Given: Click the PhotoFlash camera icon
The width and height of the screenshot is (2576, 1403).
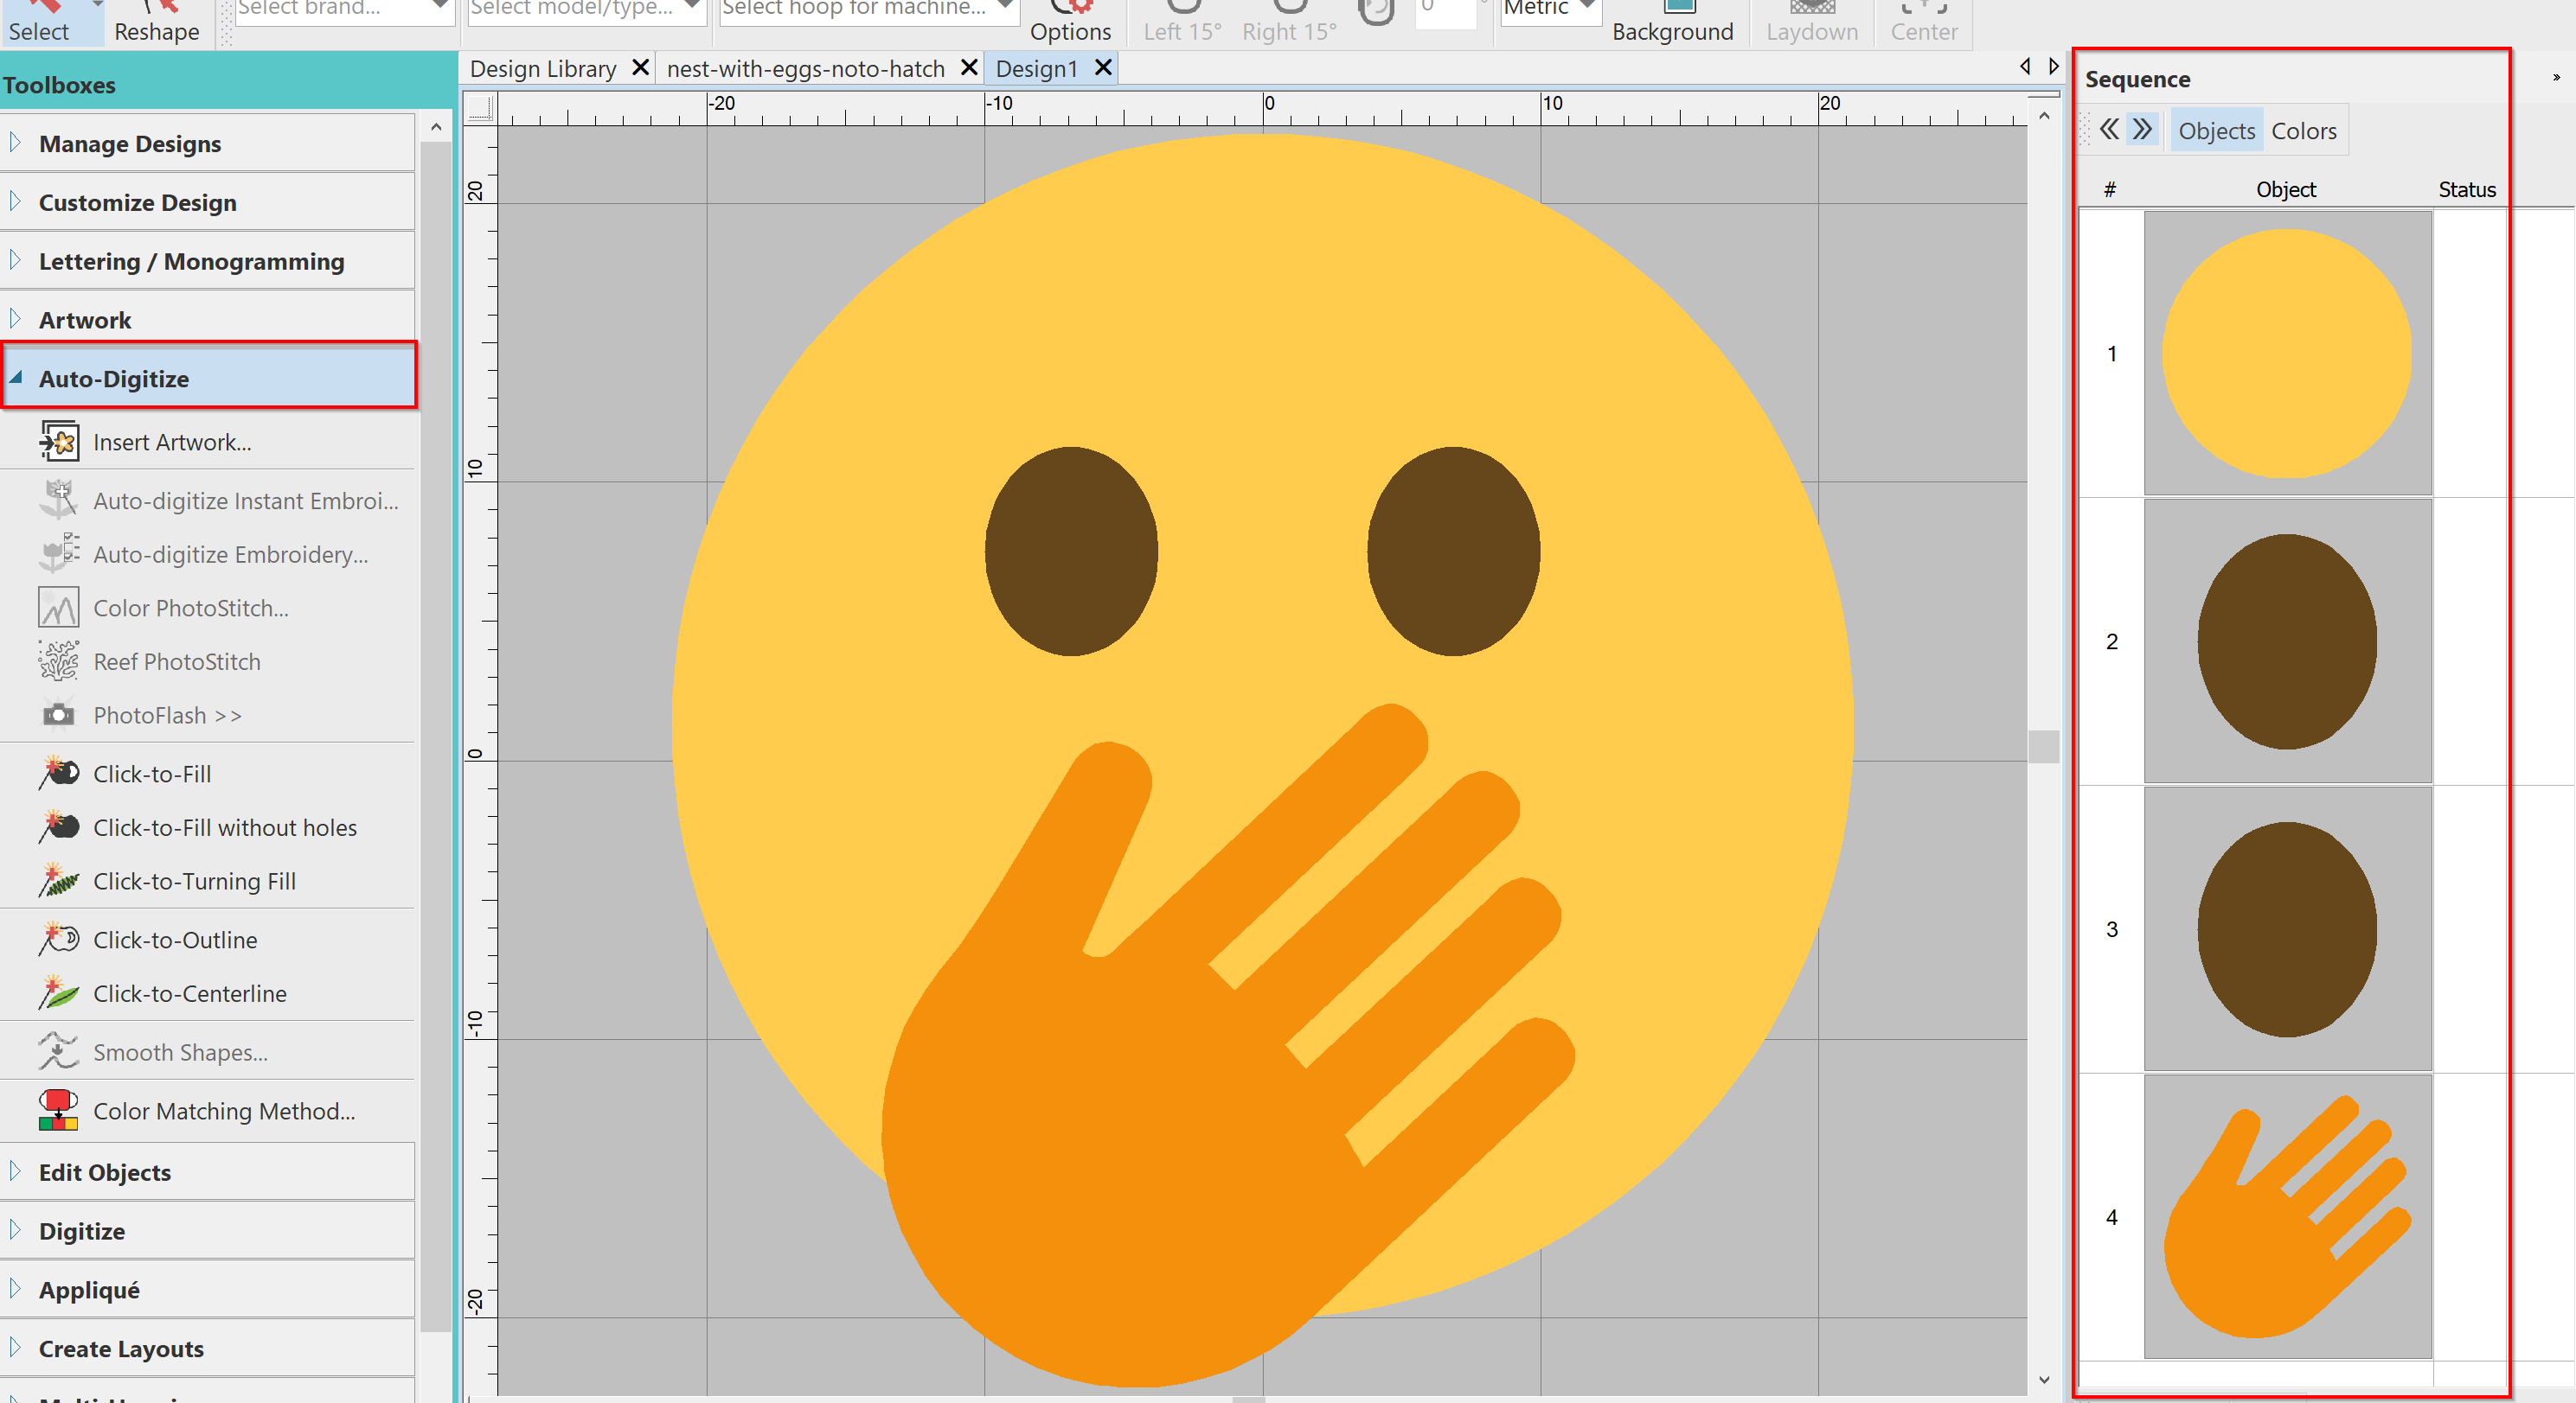Looking at the screenshot, I should pos(59,715).
